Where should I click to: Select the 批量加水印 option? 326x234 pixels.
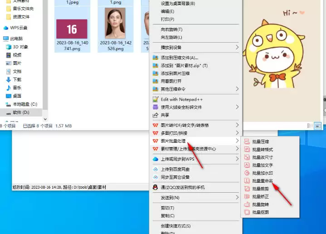coord(263,173)
